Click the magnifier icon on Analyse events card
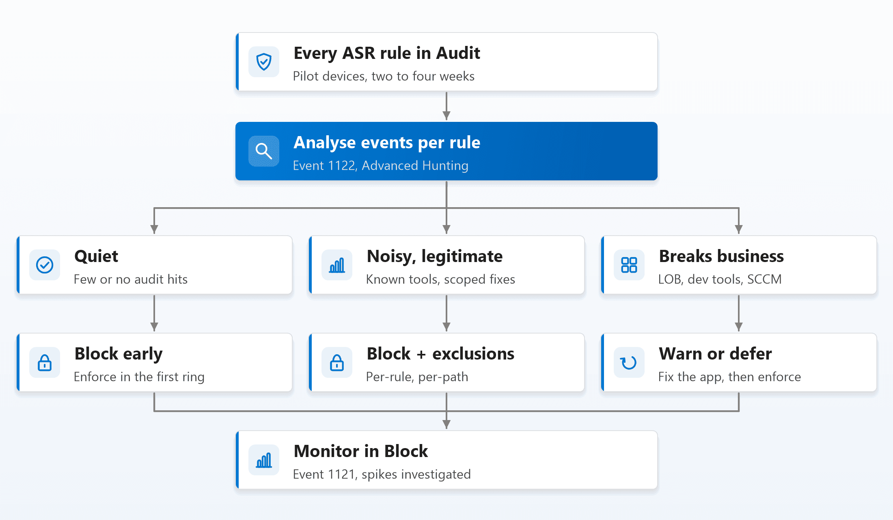The height and width of the screenshot is (520, 893). pos(264,151)
